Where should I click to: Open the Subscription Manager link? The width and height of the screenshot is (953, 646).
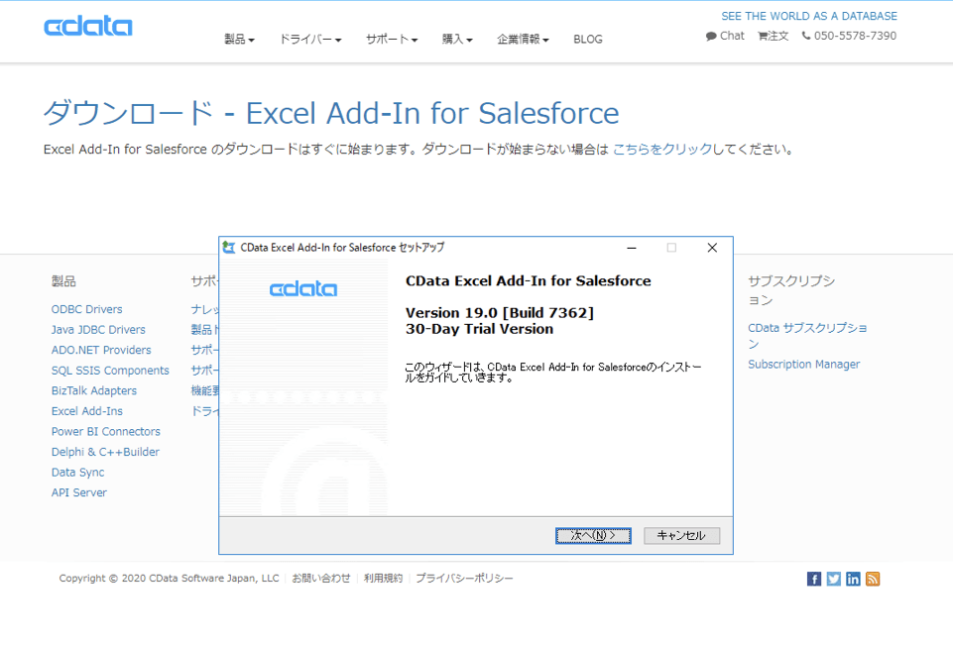(804, 365)
